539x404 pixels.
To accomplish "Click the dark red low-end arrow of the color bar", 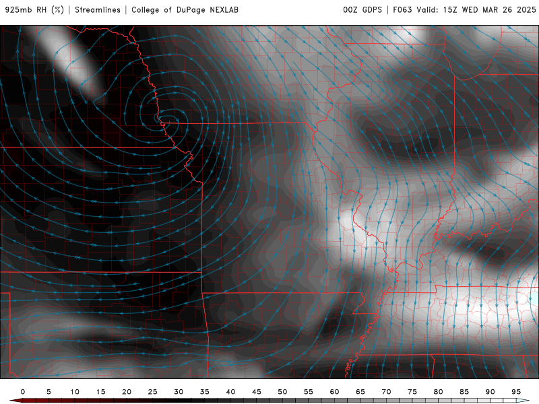I will [15, 401].
